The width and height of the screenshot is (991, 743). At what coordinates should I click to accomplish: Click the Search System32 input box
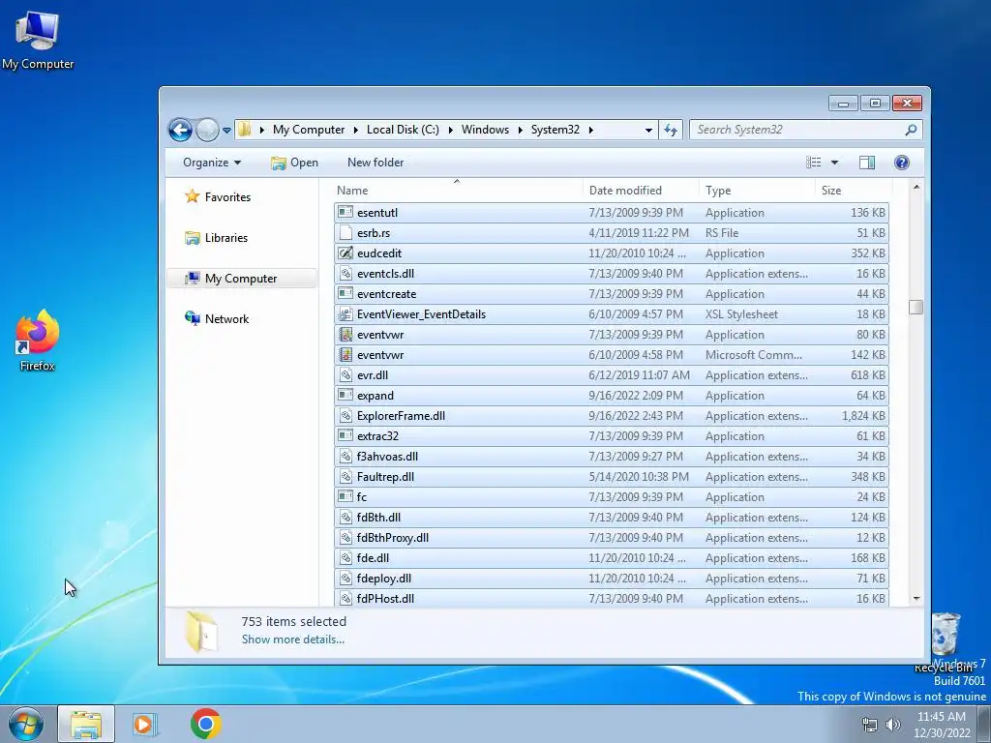[797, 130]
